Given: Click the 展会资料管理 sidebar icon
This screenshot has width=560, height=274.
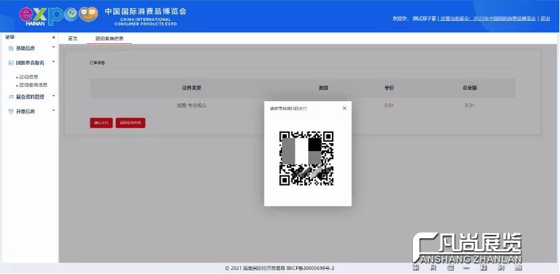Looking at the screenshot, I should (x=10, y=97).
